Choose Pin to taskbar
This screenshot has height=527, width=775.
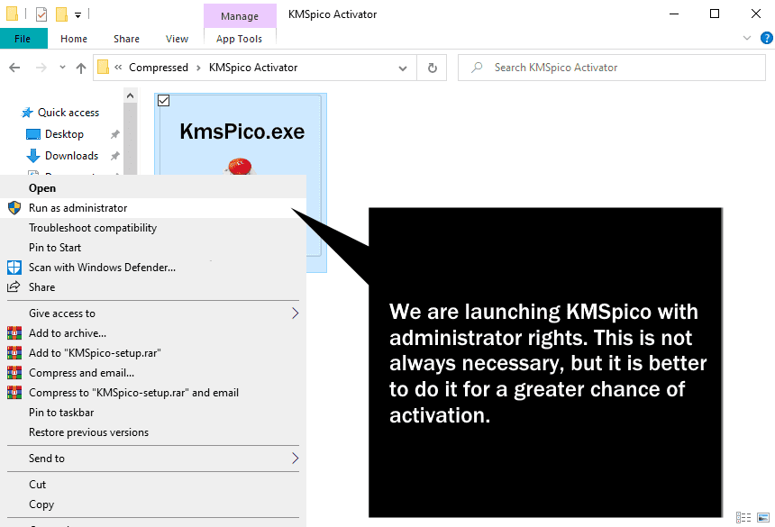[153, 412]
